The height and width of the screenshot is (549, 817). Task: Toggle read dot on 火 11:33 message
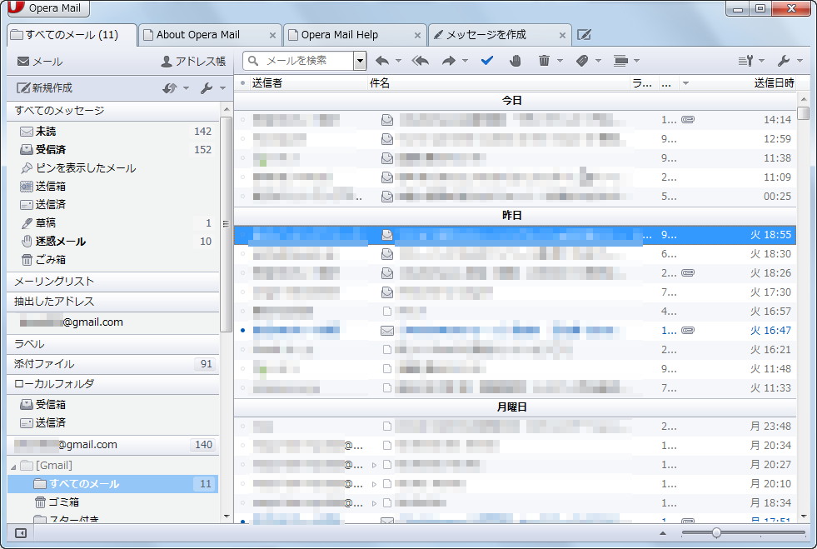pos(243,388)
